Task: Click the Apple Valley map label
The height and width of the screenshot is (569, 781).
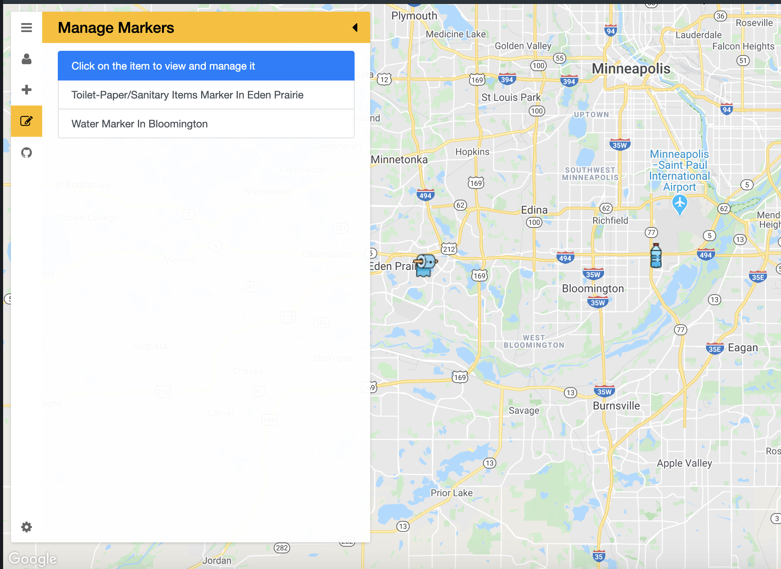Action: (x=684, y=463)
